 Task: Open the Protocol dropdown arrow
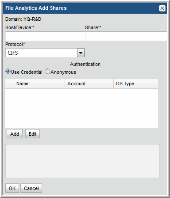pyautogui.click(x=81, y=53)
